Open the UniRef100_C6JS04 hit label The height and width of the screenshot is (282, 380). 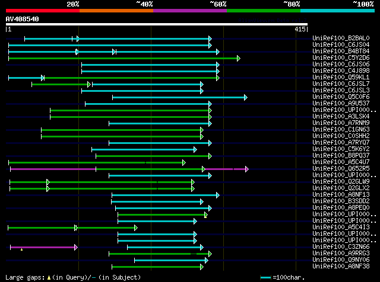pos(341,45)
